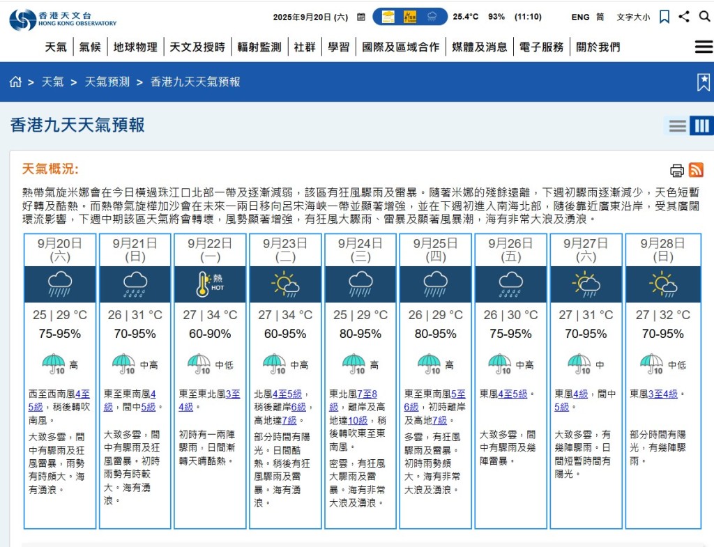
Task: View the hot weather warning icon
Action: click(388, 17)
